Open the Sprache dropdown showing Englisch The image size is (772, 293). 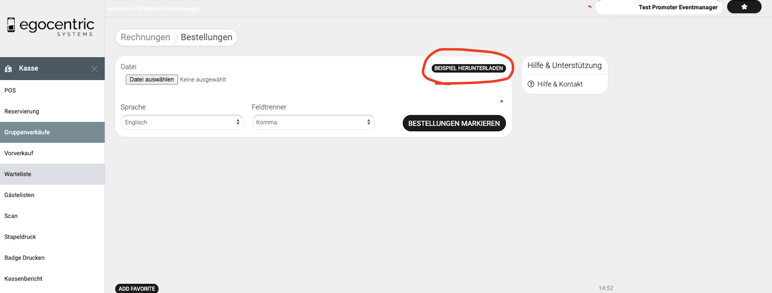pyautogui.click(x=182, y=122)
